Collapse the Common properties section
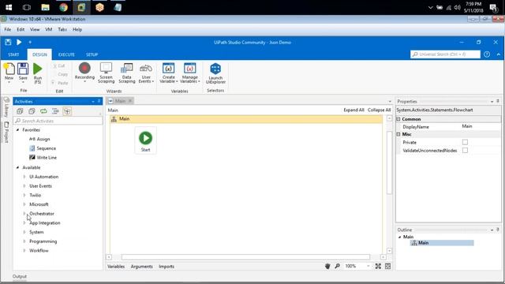Screen dimensions: 505x284 [x=398, y=119]
